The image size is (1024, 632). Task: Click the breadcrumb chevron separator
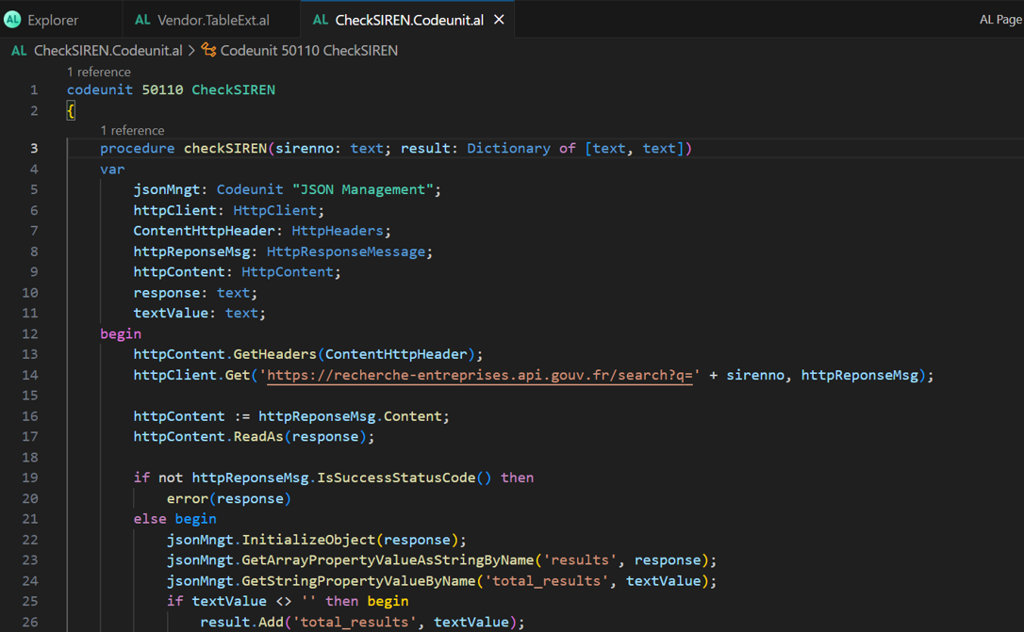191,51
